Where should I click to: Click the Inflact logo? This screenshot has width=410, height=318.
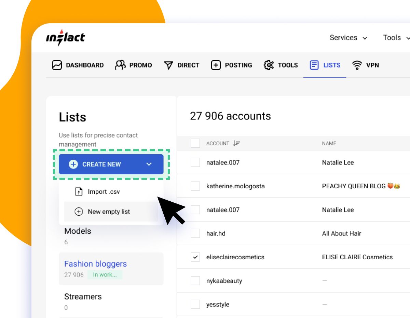pyautogui.click(x=66, y=37)
